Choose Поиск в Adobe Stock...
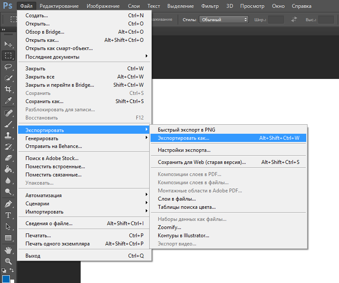The image size is (339, 283). pyautogui.click(x=83, y=158)
